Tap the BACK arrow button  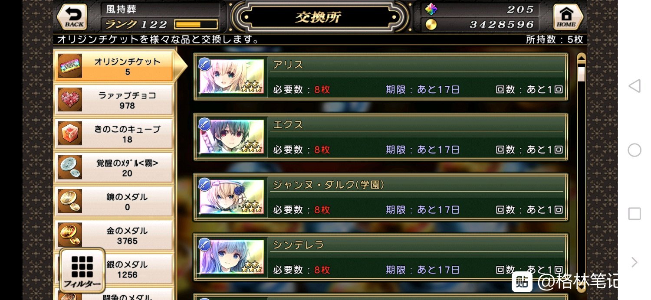click(72, 17)
